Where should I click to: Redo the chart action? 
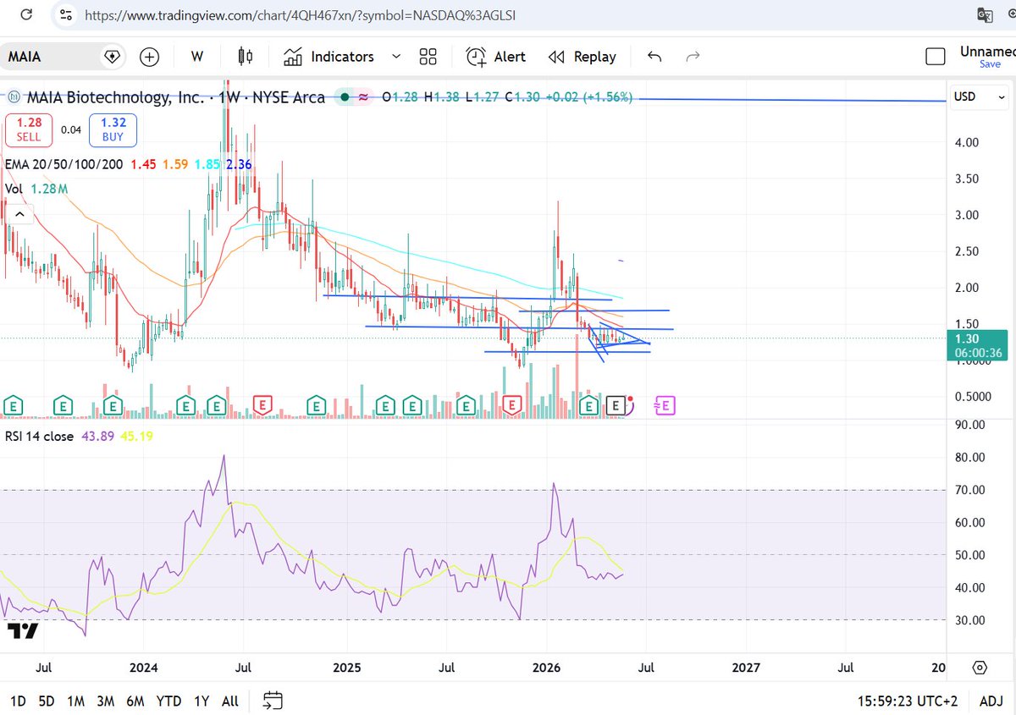(693, 57)
